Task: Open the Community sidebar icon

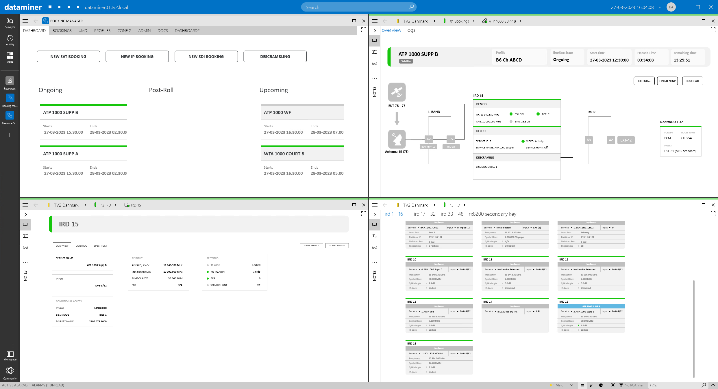Action: pos(10,373)
